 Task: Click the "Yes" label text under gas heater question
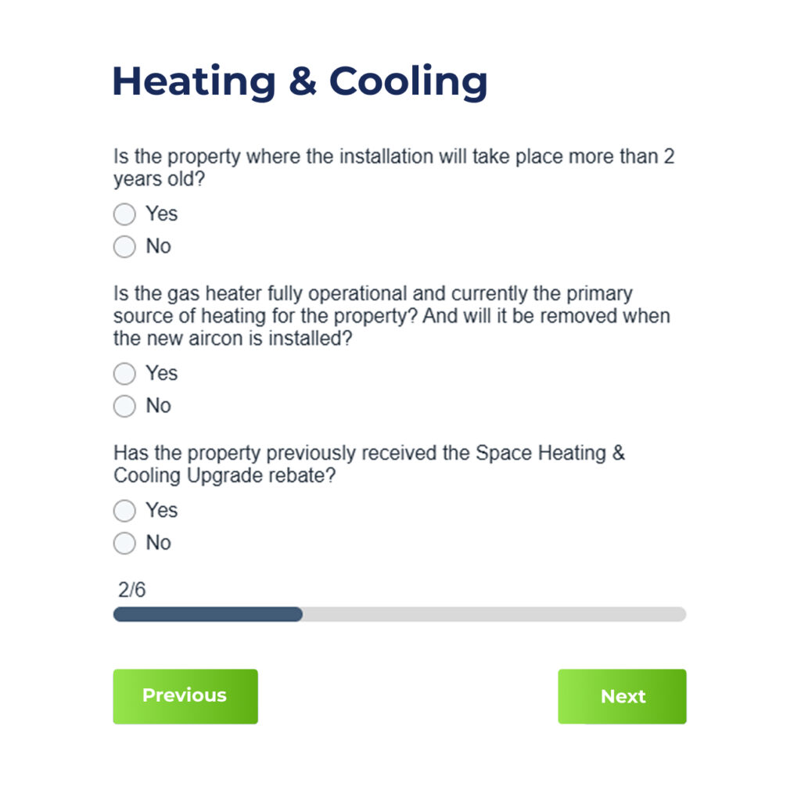(x=161, y=374)
